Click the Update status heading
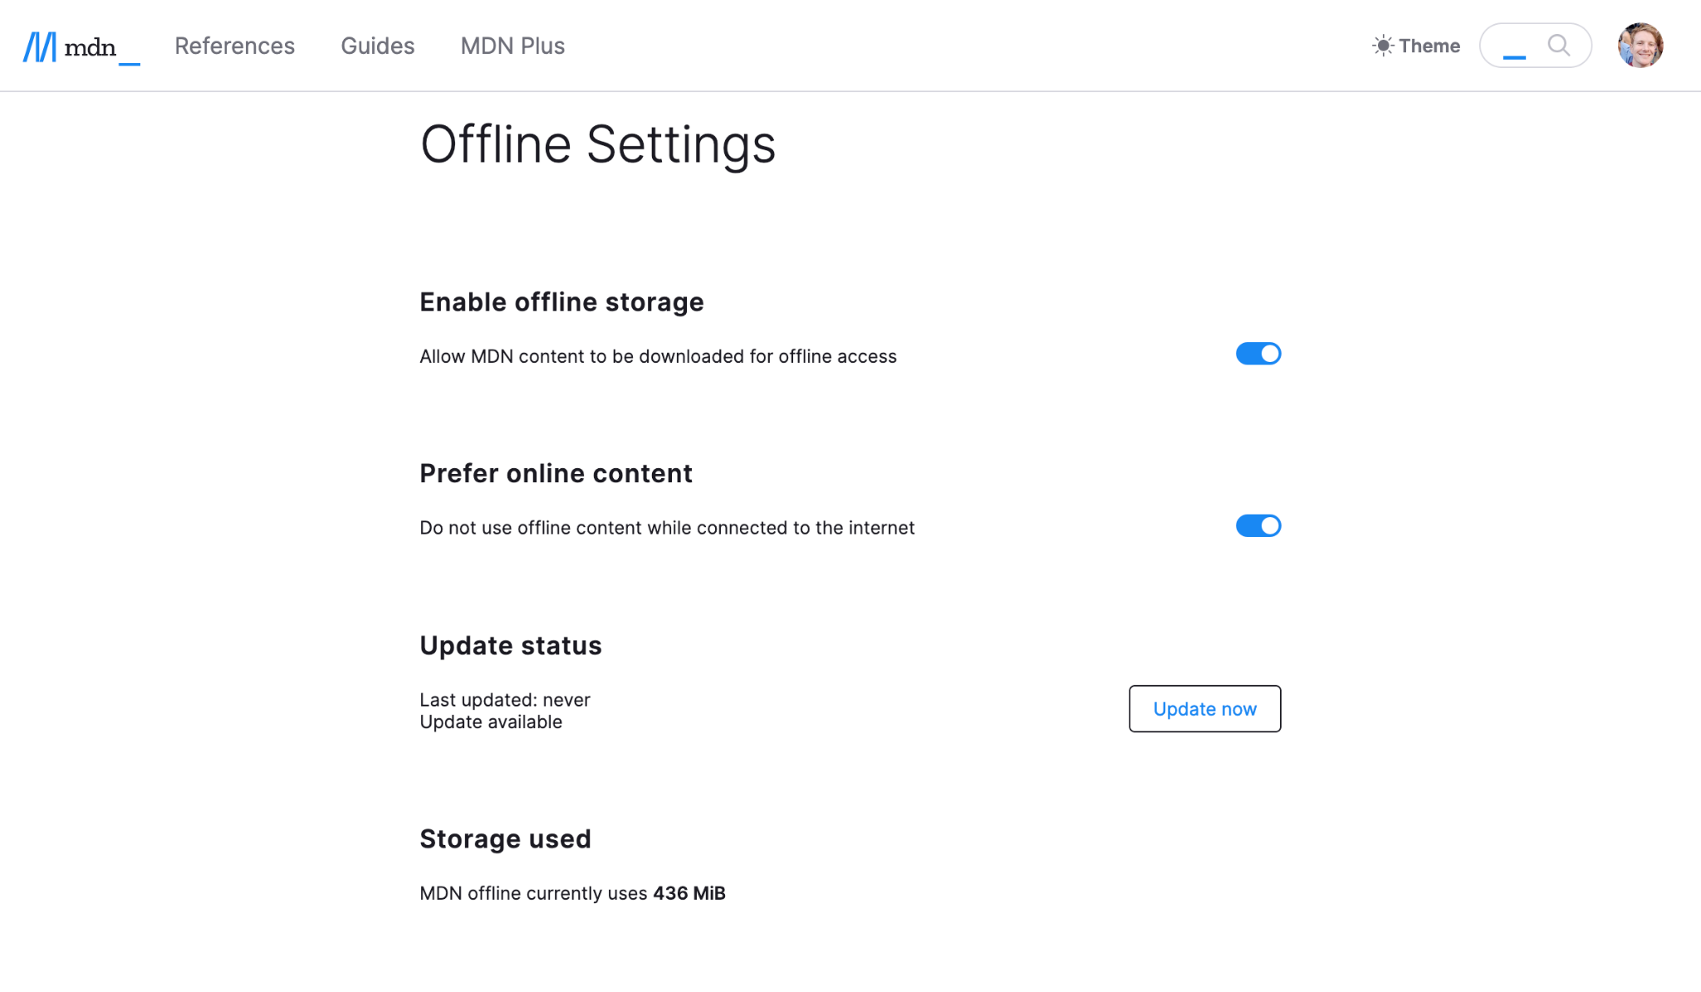This screenshot has height=992, width=1701. click(510, 646)
